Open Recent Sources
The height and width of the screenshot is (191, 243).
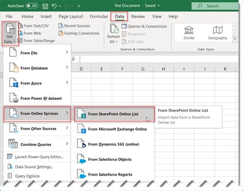(x=74, y=26)
